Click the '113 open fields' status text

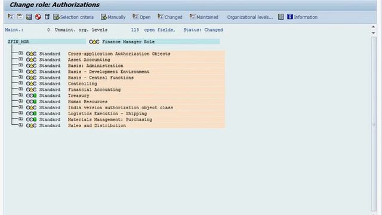(x=153, y=30)
